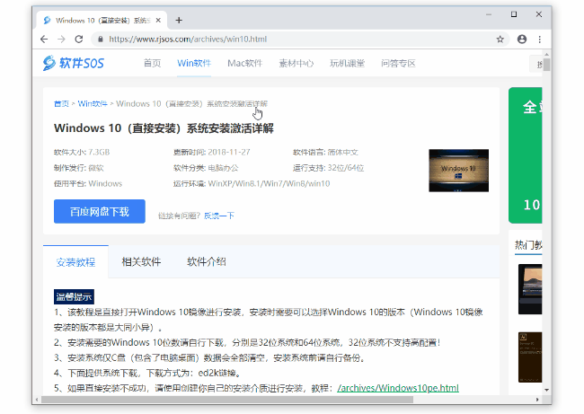Click the 热门教 sidebar heading
The height and width of the screenshot is (414, 584).
point(528,245)
